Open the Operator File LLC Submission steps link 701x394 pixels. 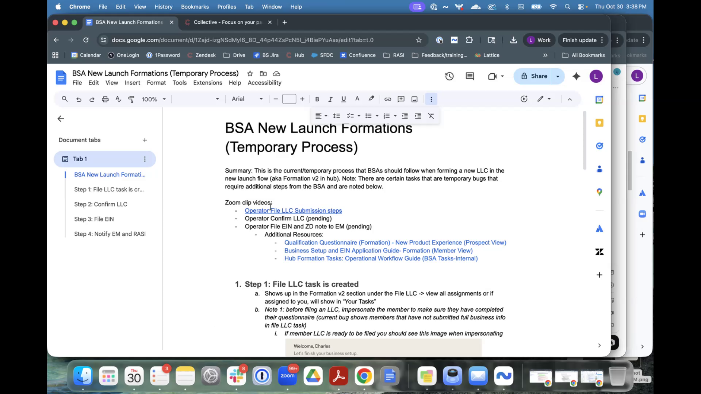click(x=293, y=211)
